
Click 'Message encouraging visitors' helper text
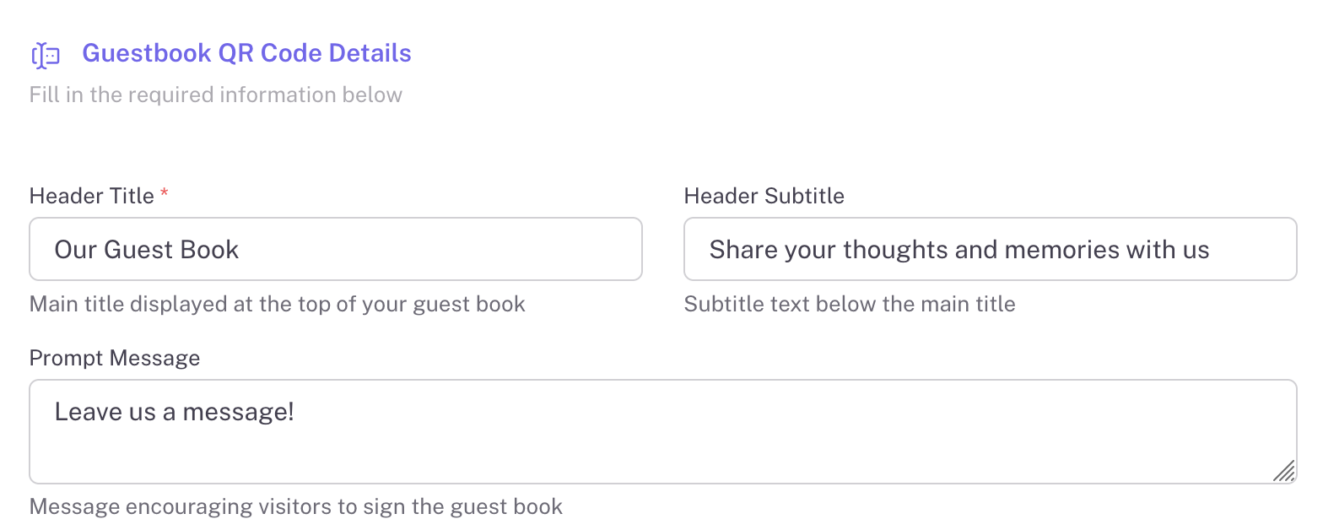(296, 506)
